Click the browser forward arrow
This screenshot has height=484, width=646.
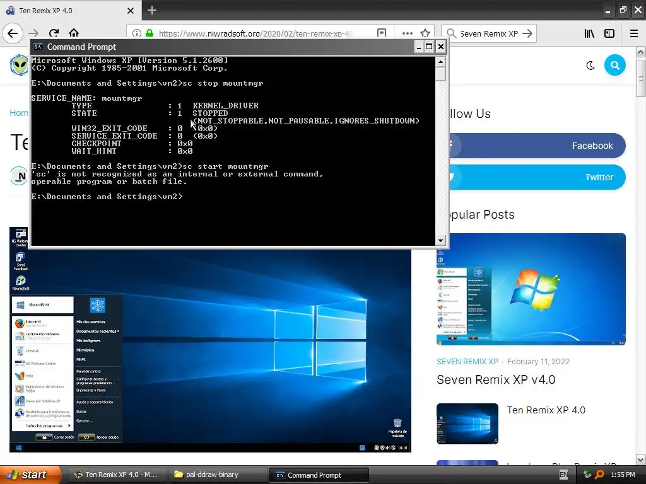(x=34, y=33)
